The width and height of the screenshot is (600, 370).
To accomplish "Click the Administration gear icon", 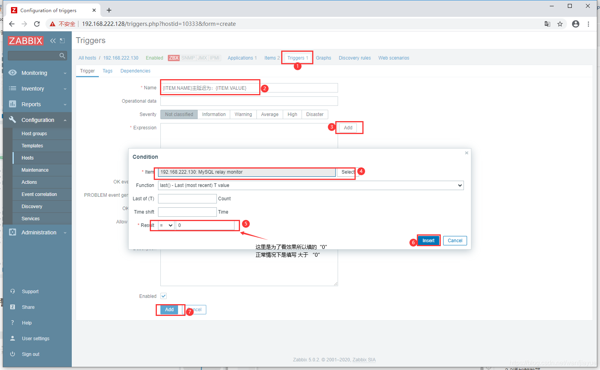I will pyautogui.click(x=13, y=232).
